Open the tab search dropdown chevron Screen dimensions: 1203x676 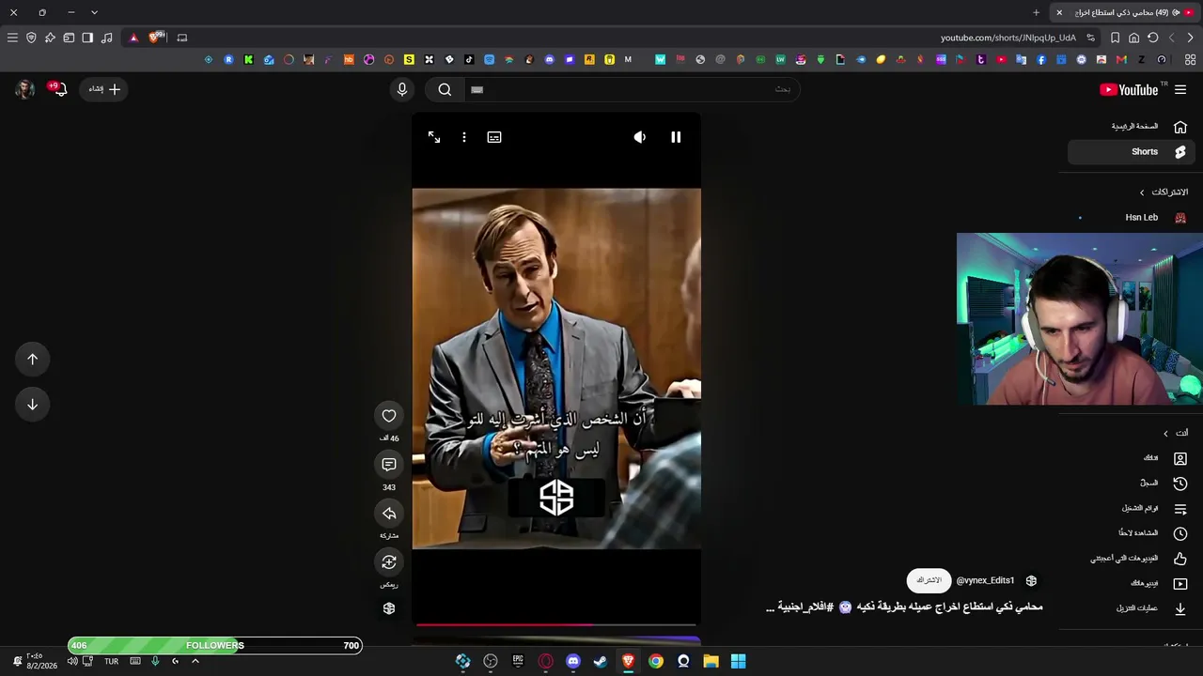94,12
